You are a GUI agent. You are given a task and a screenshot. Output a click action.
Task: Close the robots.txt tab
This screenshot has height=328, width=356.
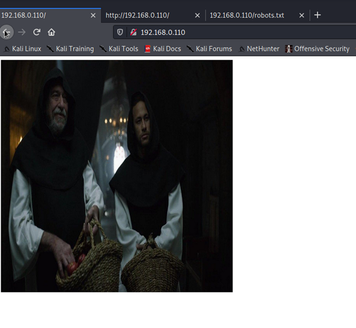point(301,15)
